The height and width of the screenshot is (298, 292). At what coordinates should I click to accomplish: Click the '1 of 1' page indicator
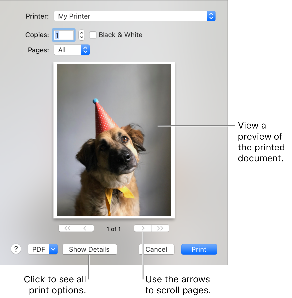click(x=114, y=229)
